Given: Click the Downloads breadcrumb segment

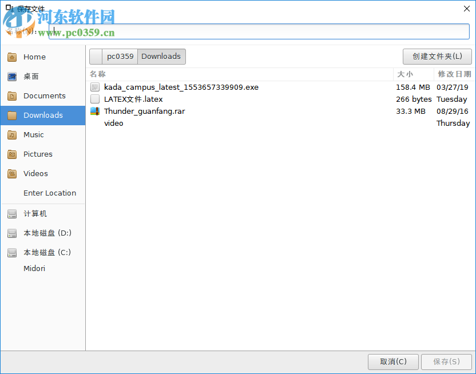Looking at the screenshot, I should [x=161, y=57].
